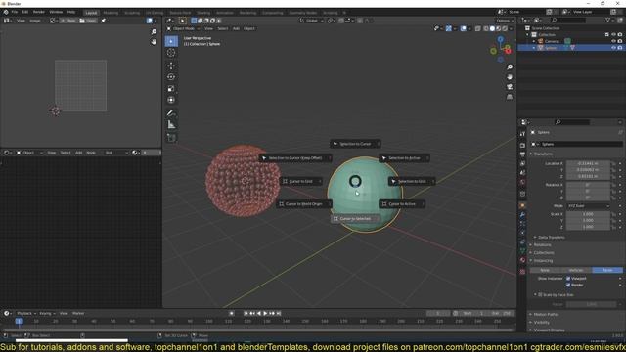Image resolution: width=626 pixels, height=352 pixels.
Task: Select Faces instancing option
Action: (607, 270)
